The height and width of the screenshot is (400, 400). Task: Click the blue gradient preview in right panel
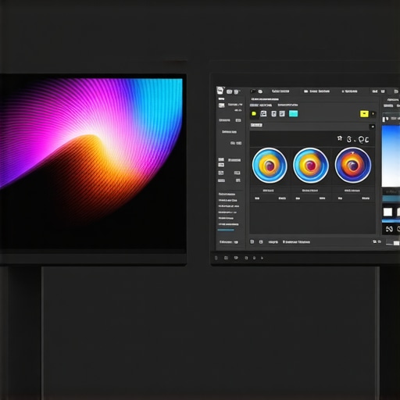391,156
